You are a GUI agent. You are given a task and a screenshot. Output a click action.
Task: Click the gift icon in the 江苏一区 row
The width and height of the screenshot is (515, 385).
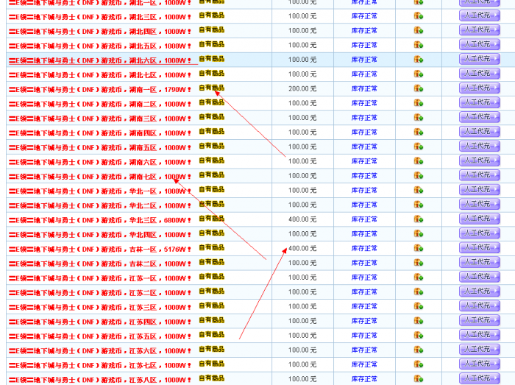(x=418, y=278)
